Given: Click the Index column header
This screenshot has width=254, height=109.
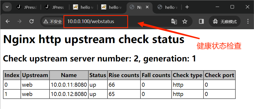Looking at the screenshot, I should pyautogui.click(x=12, y=75).
